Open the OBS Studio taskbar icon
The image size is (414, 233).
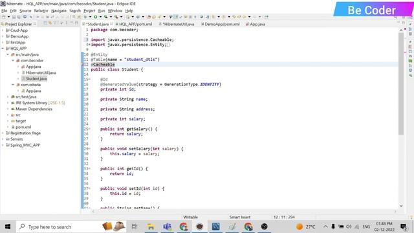pos(265,227)
